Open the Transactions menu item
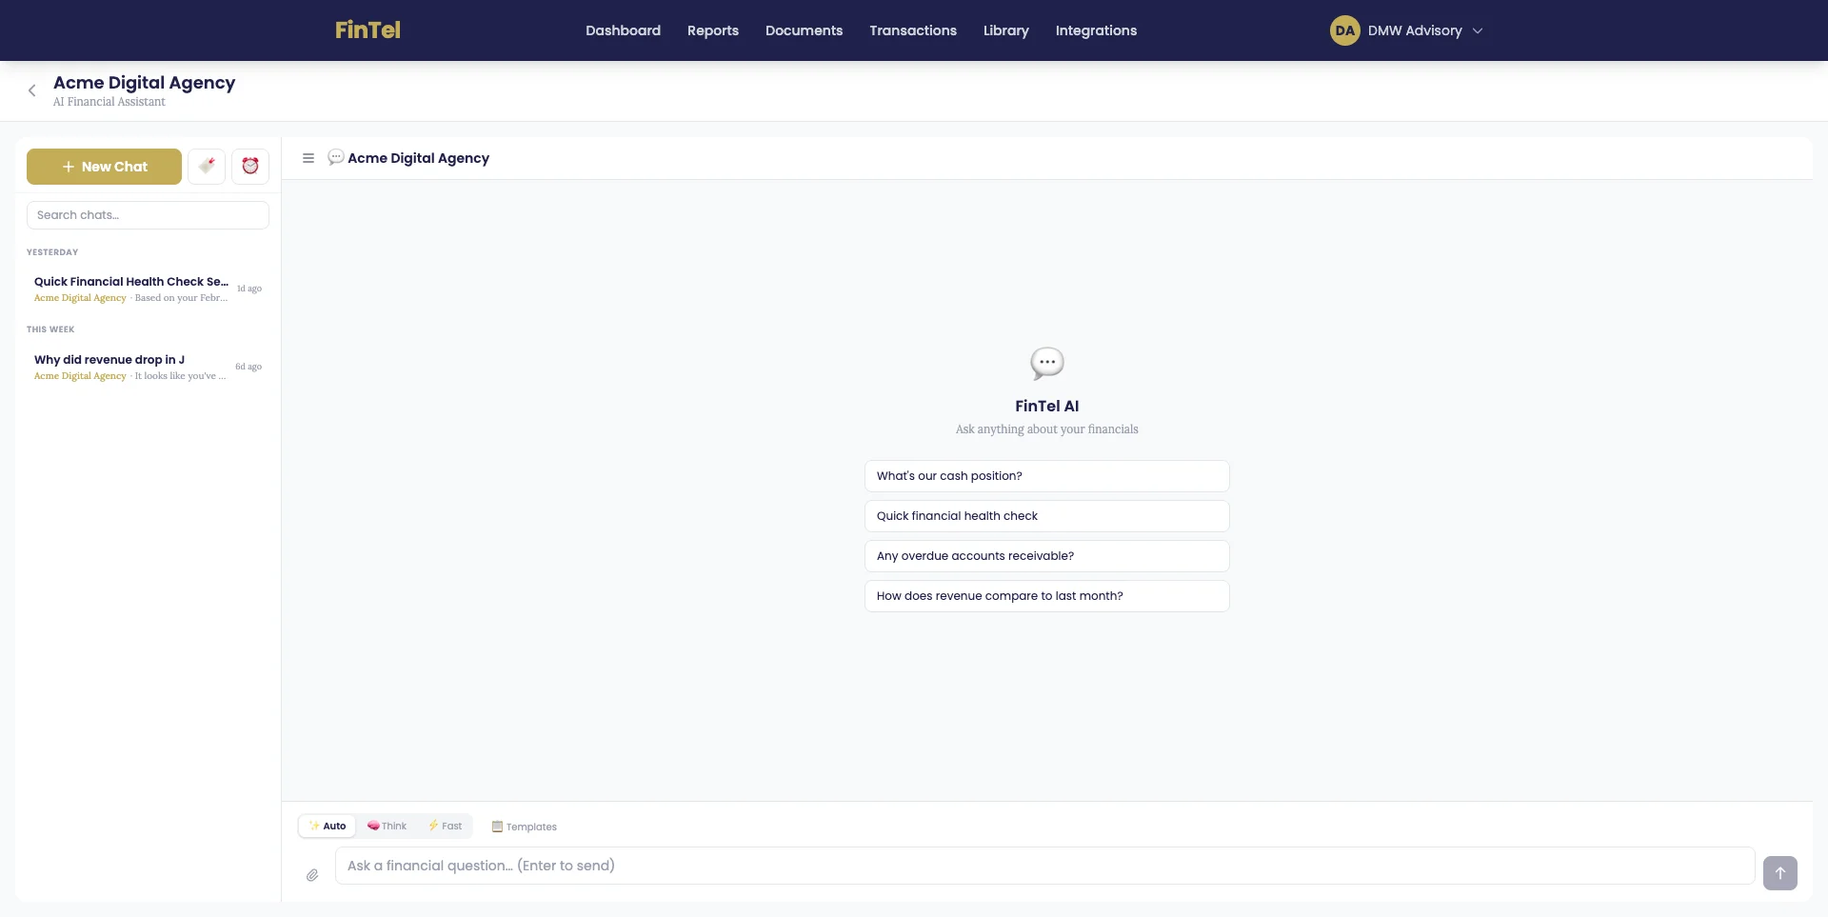This screenshot has width=1828, height=917. tap(912, 30)
